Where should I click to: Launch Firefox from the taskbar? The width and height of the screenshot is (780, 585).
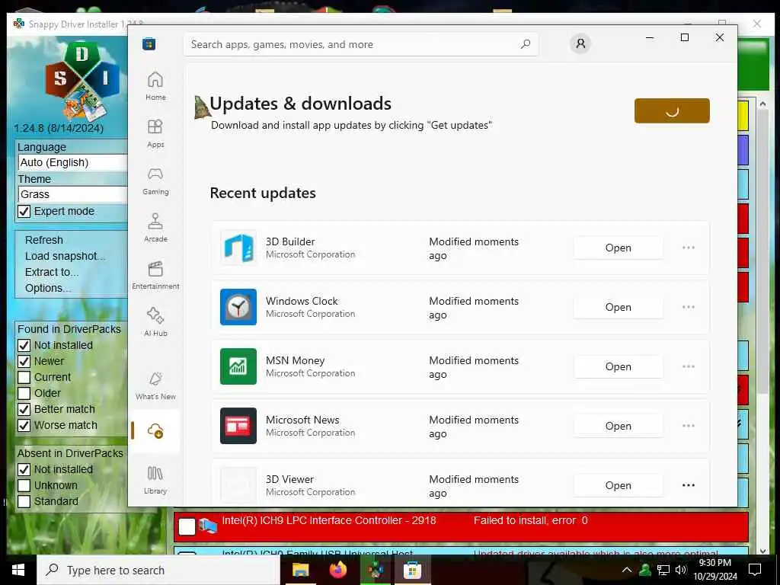point(338,570)
